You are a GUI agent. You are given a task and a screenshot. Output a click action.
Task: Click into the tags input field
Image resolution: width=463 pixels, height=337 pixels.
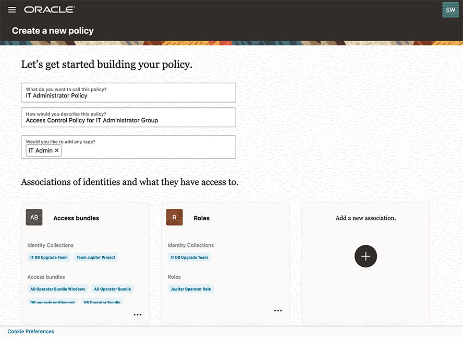[146, 151]
